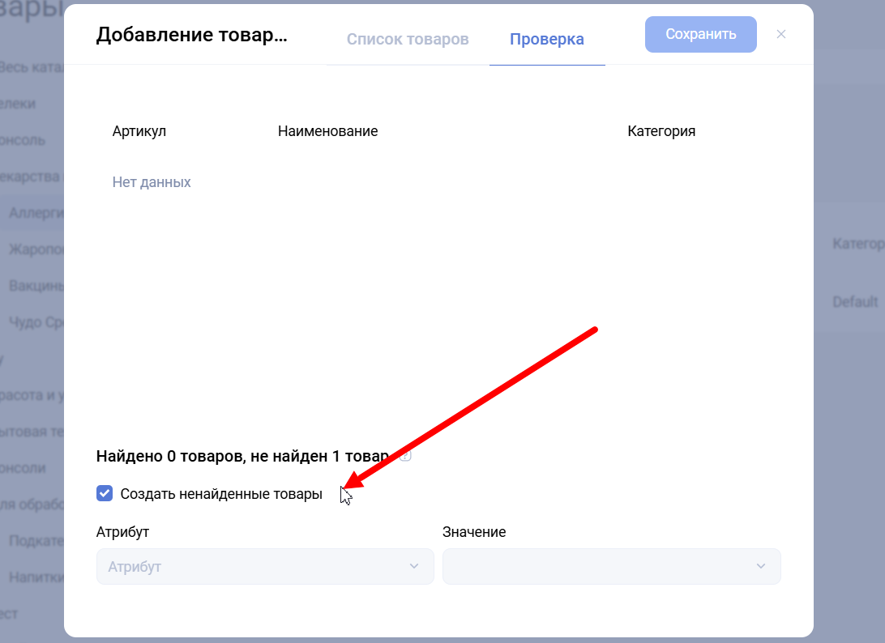Viewport: 885px width, 643px height.
Task: Click the Default value in the background table
Action: [855, 302]
